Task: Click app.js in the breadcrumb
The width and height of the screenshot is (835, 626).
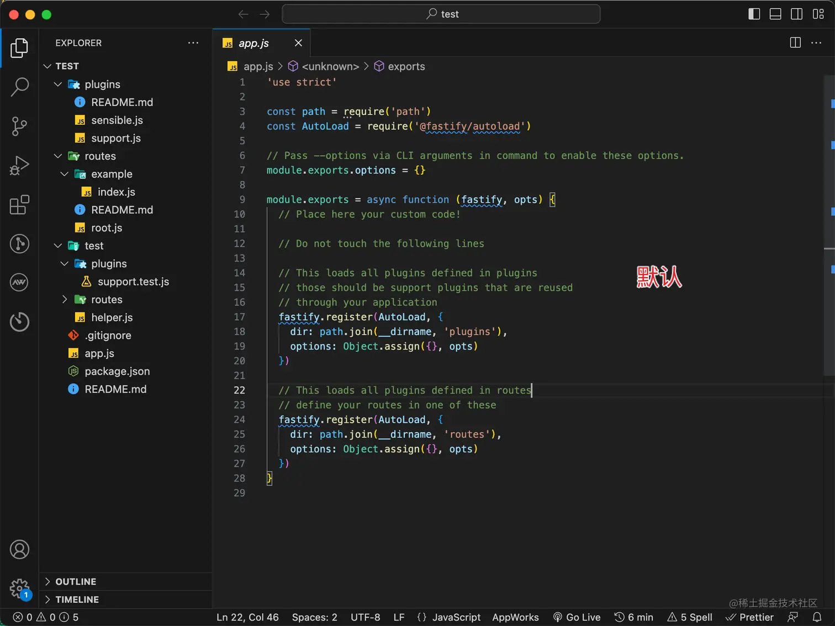Action: (x=258, y=67)
